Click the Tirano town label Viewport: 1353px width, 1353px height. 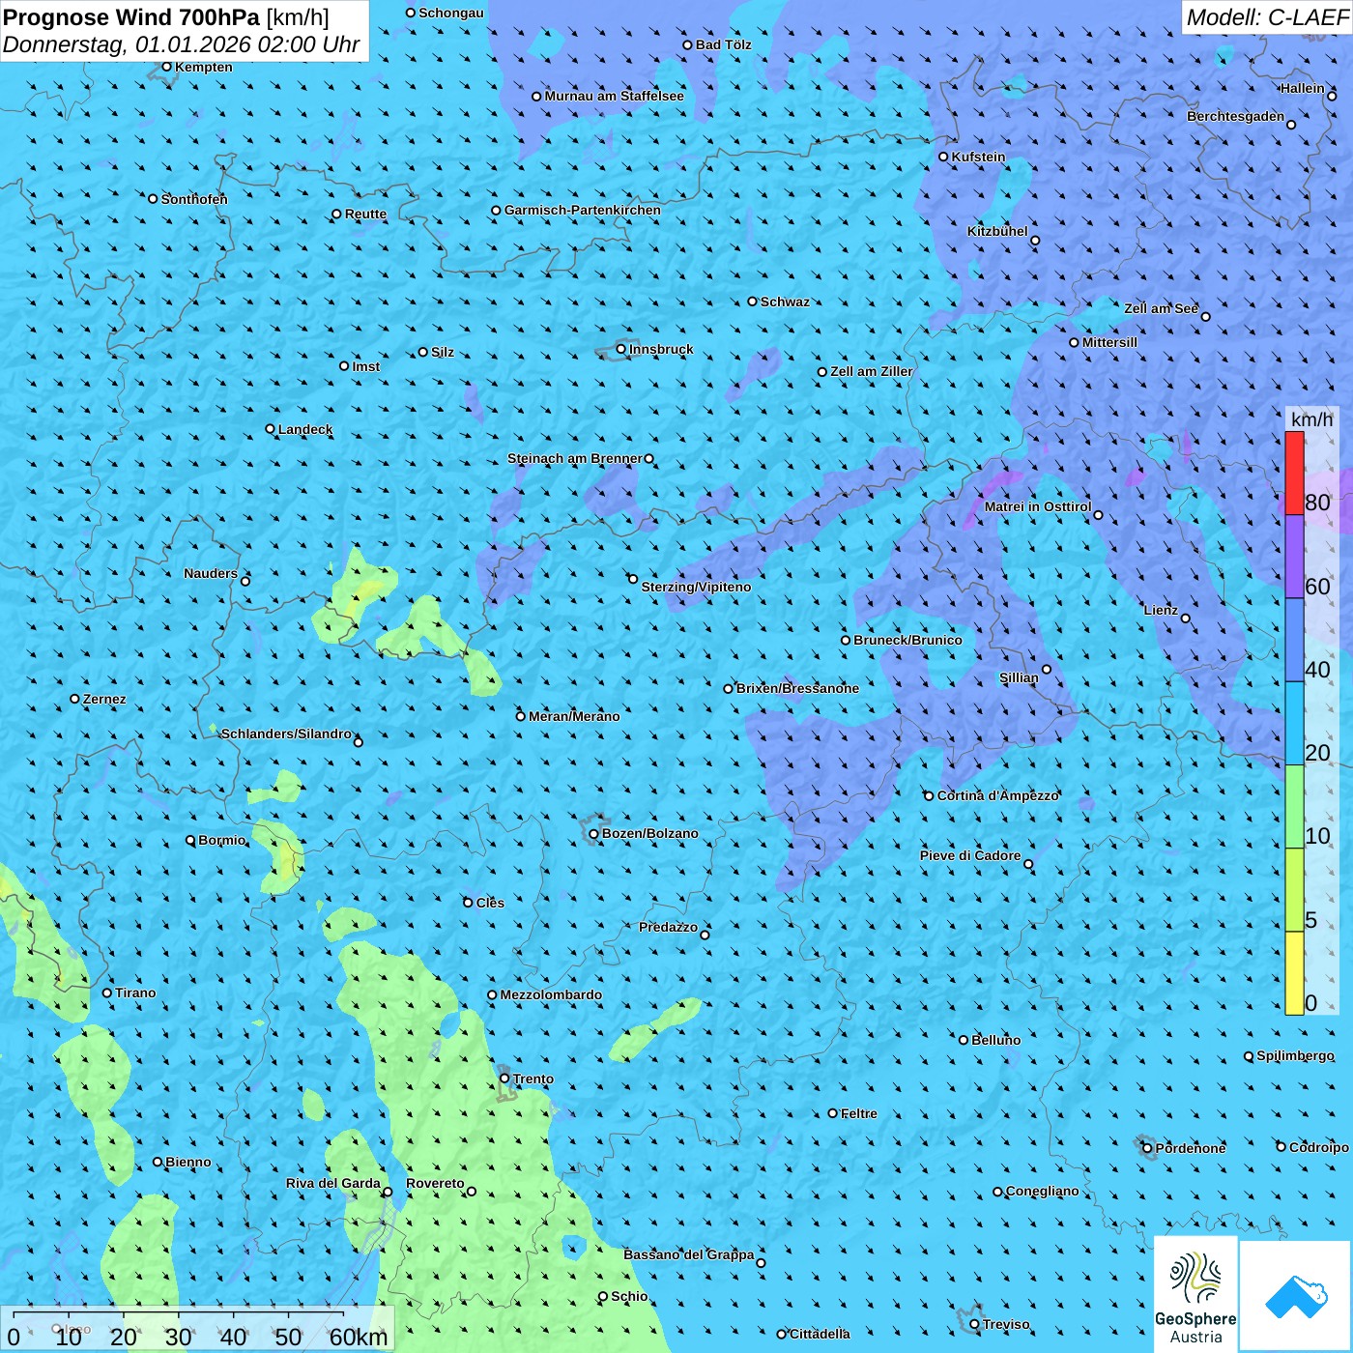pos(135,993)
